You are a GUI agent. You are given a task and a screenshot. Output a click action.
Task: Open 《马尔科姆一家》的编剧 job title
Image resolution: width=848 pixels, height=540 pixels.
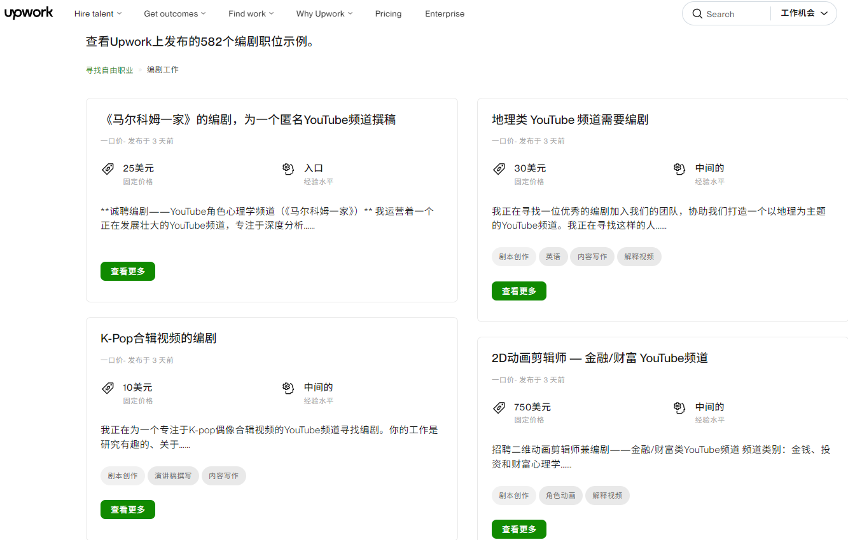click(248, 119)
